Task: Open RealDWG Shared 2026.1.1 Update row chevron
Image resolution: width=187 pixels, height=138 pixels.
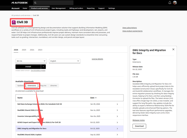Action: [x=117, y=110]
